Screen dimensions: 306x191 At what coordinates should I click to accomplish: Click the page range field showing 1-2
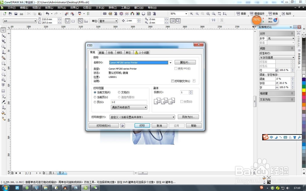coord(129,102)
